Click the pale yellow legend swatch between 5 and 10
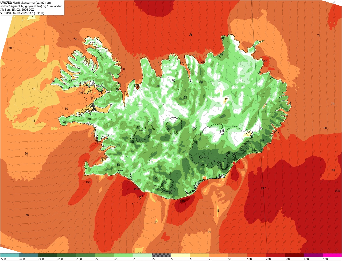Image resolution: width=342 pixels, height=261 pixels. (180, 255)
